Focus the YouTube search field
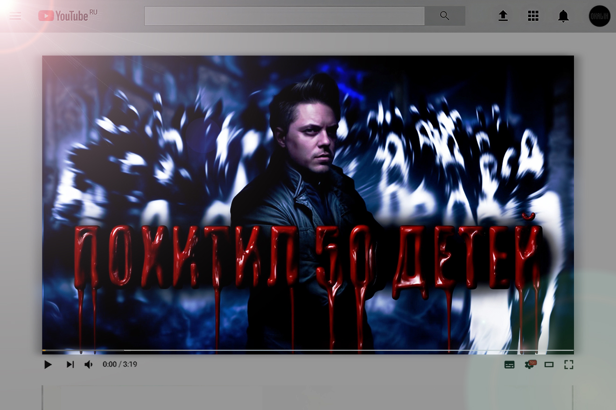 [285, 16]
